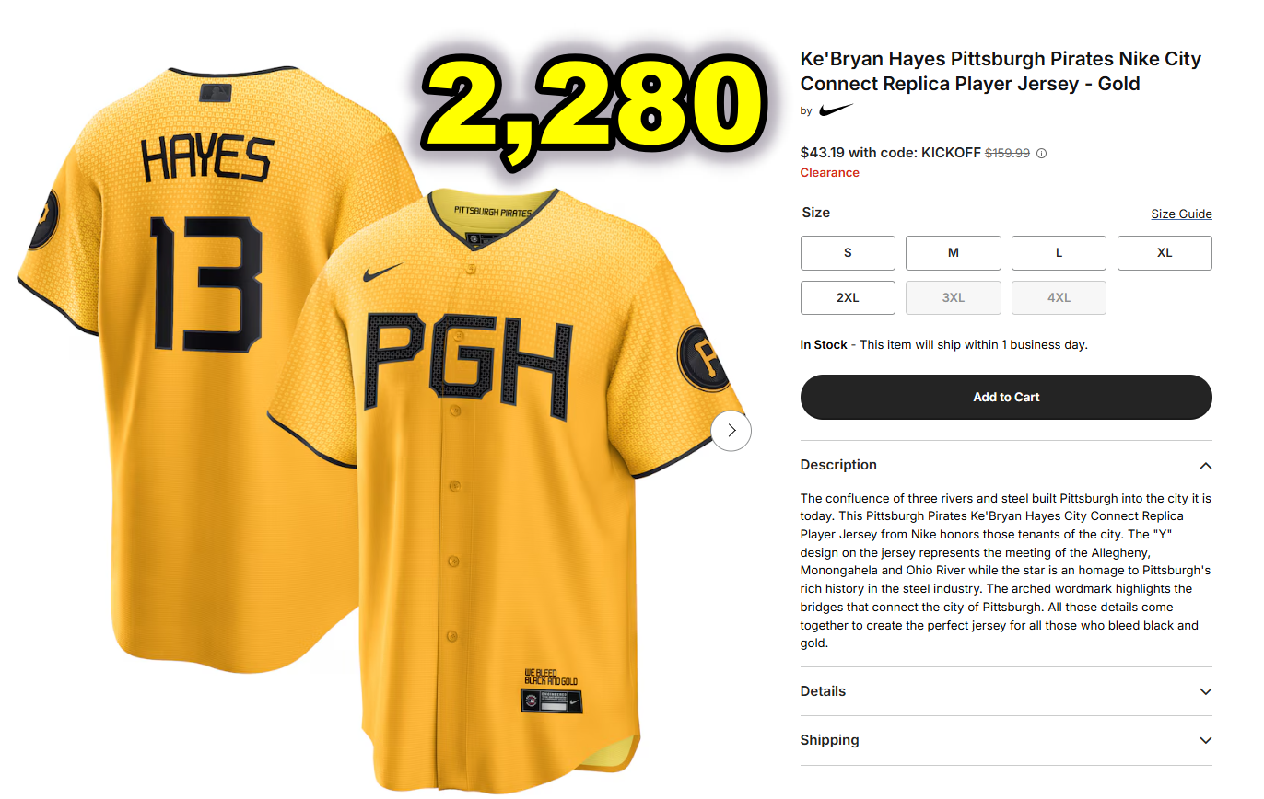Expand the Shipping section
The height and width of the screenshot is (799, 1264).
pyautogui.click(x=1006, y=740)
